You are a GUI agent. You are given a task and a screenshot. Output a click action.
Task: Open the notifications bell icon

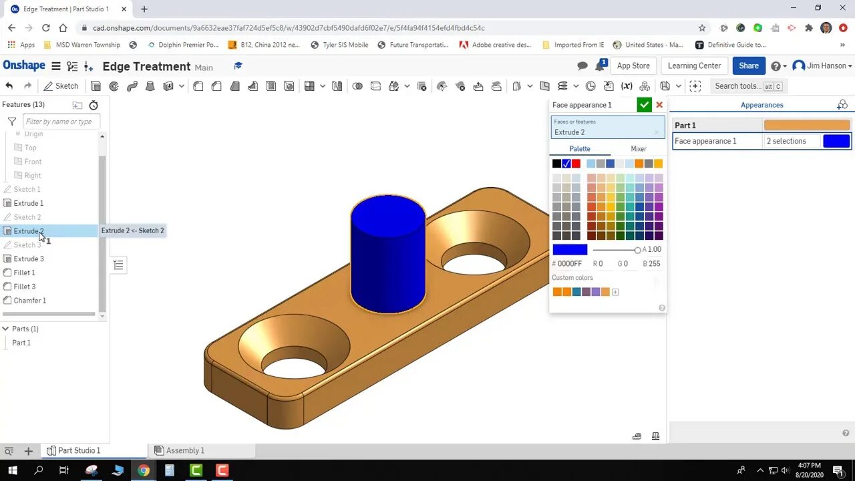(601, 65)
